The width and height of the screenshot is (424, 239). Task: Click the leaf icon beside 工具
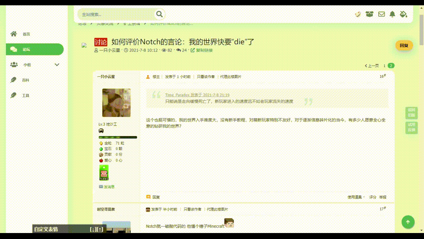point(13,95)
